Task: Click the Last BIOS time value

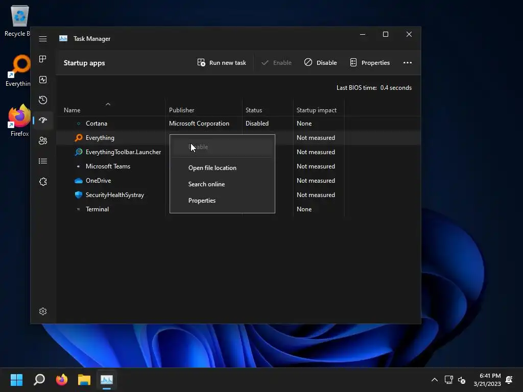Action: pos(396,88)
